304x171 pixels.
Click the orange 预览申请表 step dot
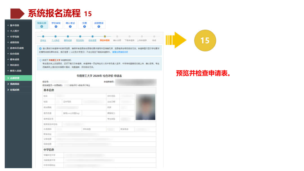tap(105, 36)
